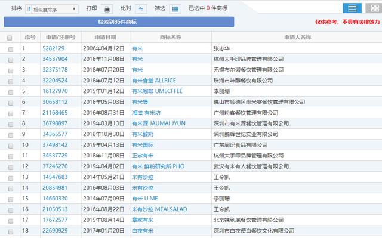The height and width of the screenshot is (238, 382).
Task: Click applicant 珠海市味醇餐饮有限公司
Action: [243, 81]
